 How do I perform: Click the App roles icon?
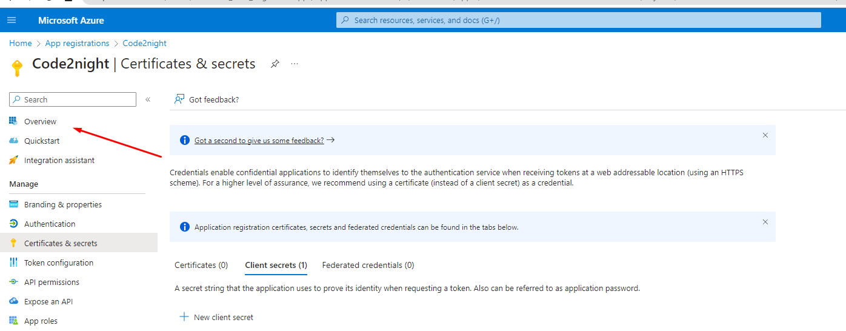[x=13, y=321]
